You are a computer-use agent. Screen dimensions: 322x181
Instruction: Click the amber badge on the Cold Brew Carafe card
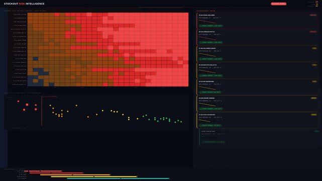[314, 48]
